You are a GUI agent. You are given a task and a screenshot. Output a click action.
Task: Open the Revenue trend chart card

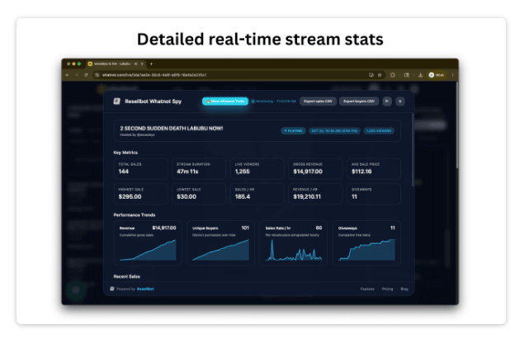click(x=147, y=242)
